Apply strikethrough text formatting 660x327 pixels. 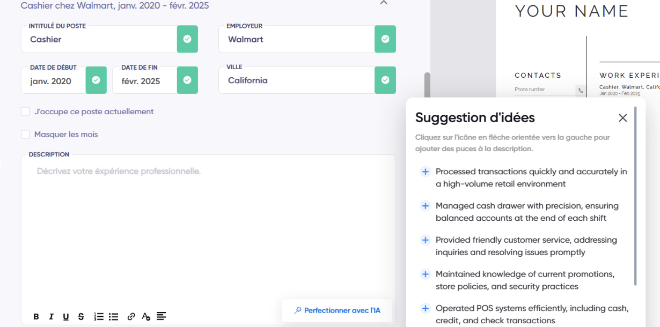point(81,317)
